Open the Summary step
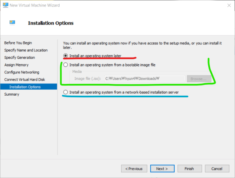Image resolution: width=235 pixels, height=178 pixels. point(12,94)
